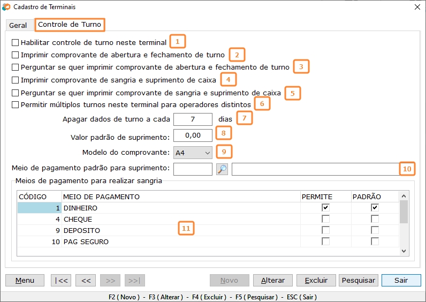Click the >> next record button
The height and width of the screenshot is (302, 426).
[x=110, y=280]
